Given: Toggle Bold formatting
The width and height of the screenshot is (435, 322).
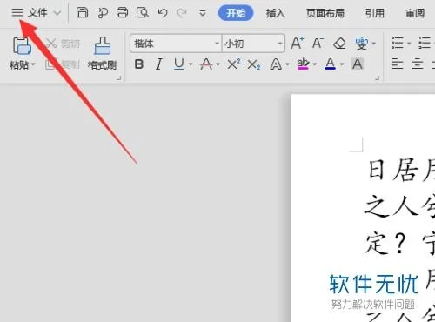Looking at the screenshot, I should [x=139, y=64].
